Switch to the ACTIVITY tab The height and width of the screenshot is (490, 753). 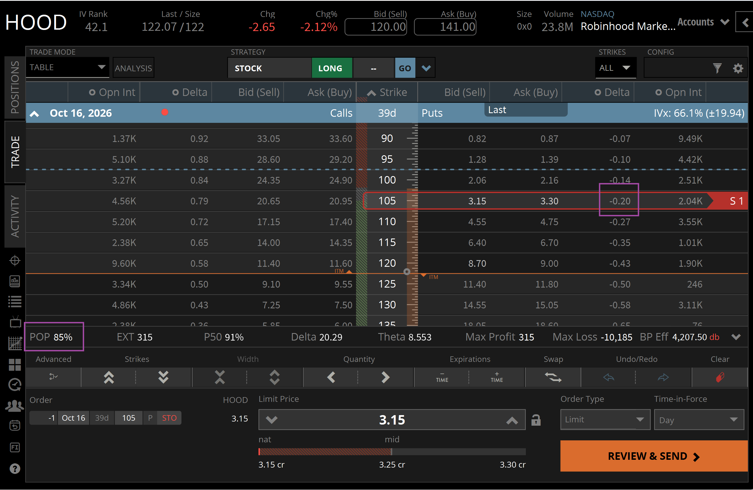pyautogui.click(x=14, y=216)
